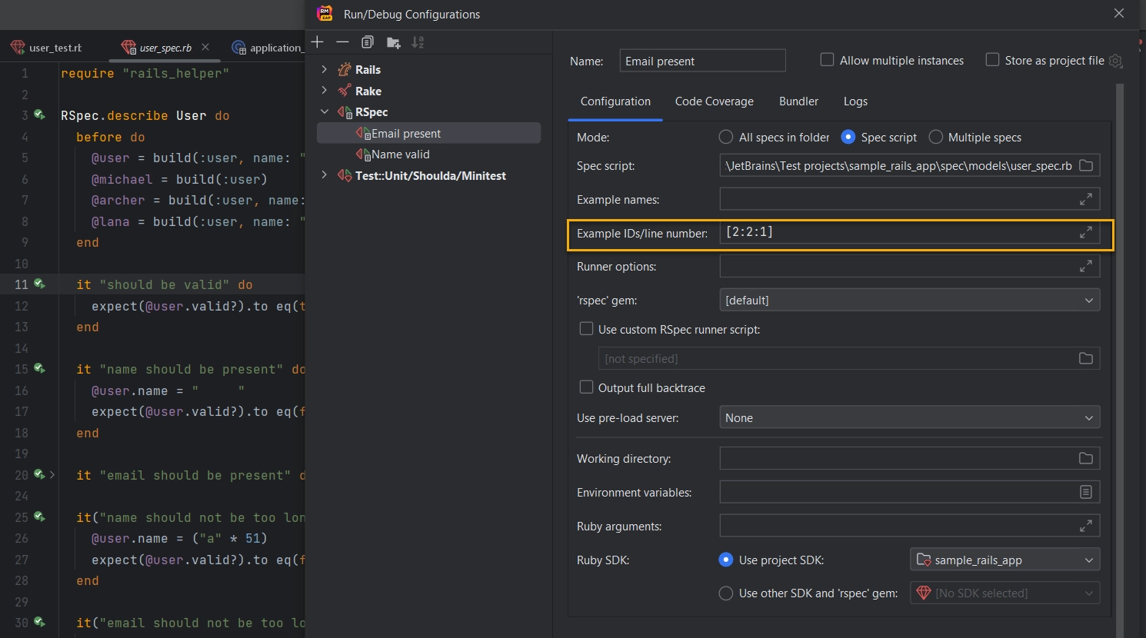Screen dimensions: 1146x638
Task: Collapse the RSpec configurations node
Action: click(x=324, y=111)
